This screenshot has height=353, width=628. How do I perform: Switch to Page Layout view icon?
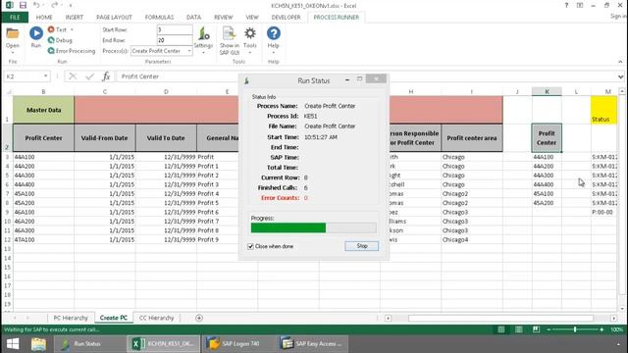point(519,329)
